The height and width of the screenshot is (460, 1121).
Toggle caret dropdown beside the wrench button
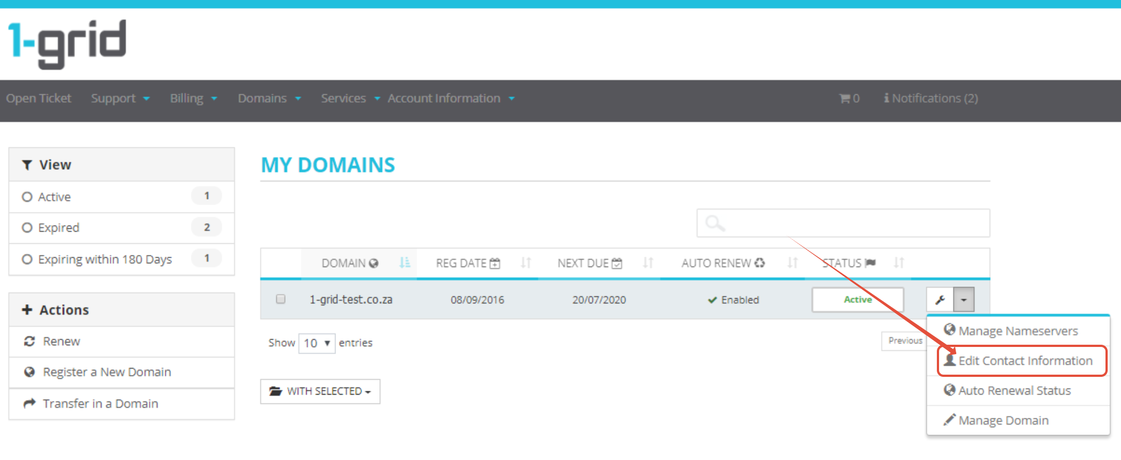point(964,300)
